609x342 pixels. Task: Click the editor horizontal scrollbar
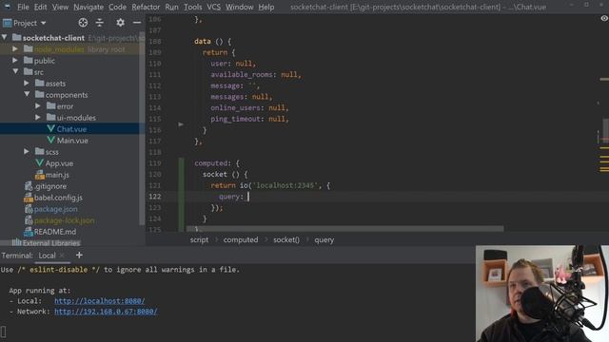(344, 229)
